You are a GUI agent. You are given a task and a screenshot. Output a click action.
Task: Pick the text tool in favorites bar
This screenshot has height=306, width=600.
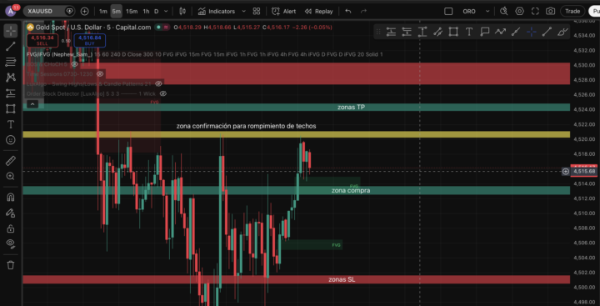click(469, 32)
